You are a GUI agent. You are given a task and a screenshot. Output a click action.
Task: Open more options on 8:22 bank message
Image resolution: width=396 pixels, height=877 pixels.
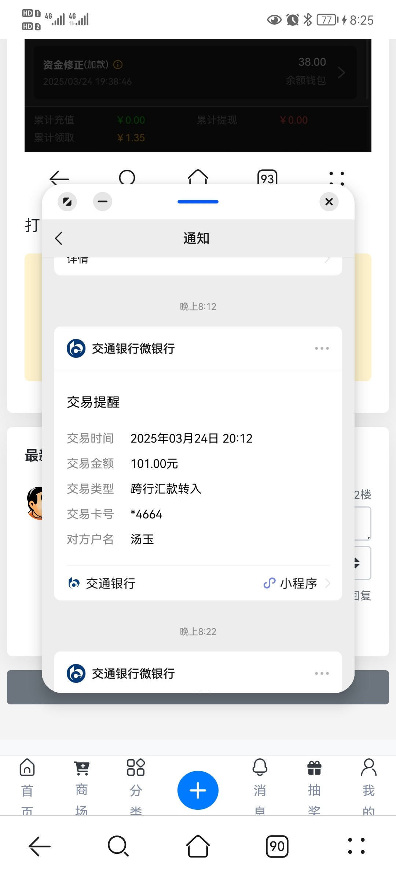coord(322,673)
